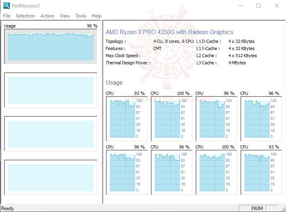Click the Ready status text

point(8,208)
